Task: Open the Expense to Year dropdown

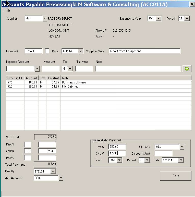Action: point(159,18)
